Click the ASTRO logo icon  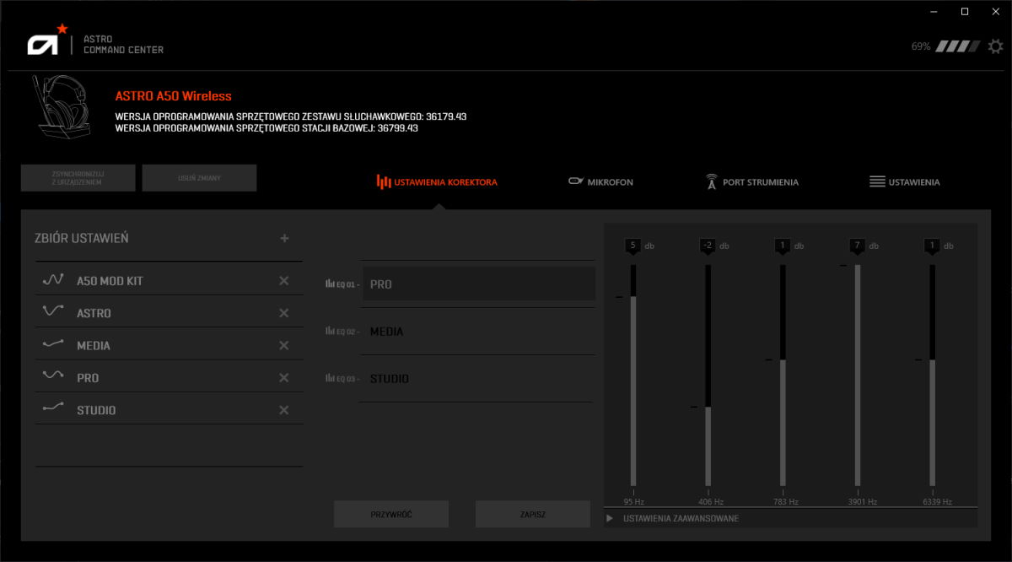point(46,42)
